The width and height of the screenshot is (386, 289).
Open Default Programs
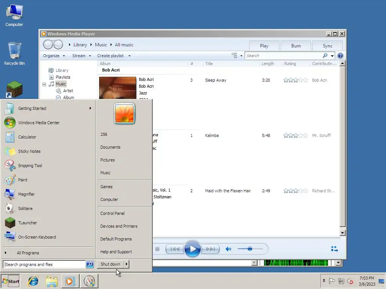tap(116, 239)
